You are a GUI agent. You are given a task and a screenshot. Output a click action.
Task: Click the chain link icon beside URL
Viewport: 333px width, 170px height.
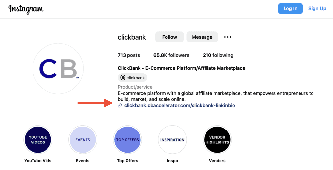[x=120, y=105]
